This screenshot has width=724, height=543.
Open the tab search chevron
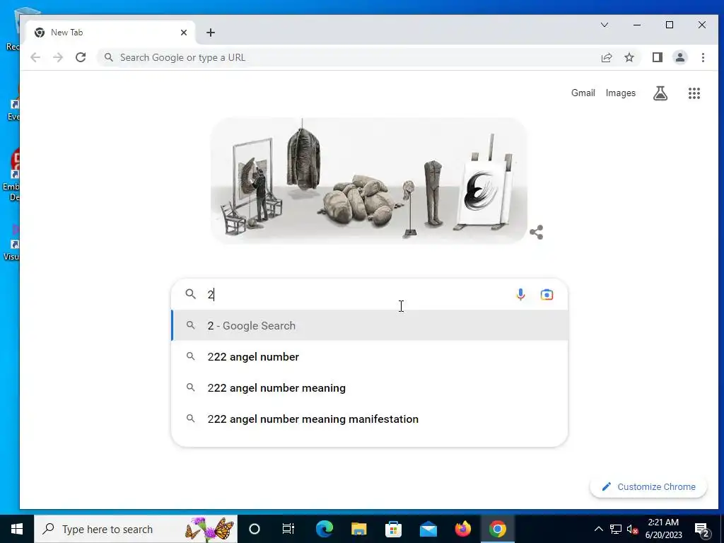(x=604, y=25)
